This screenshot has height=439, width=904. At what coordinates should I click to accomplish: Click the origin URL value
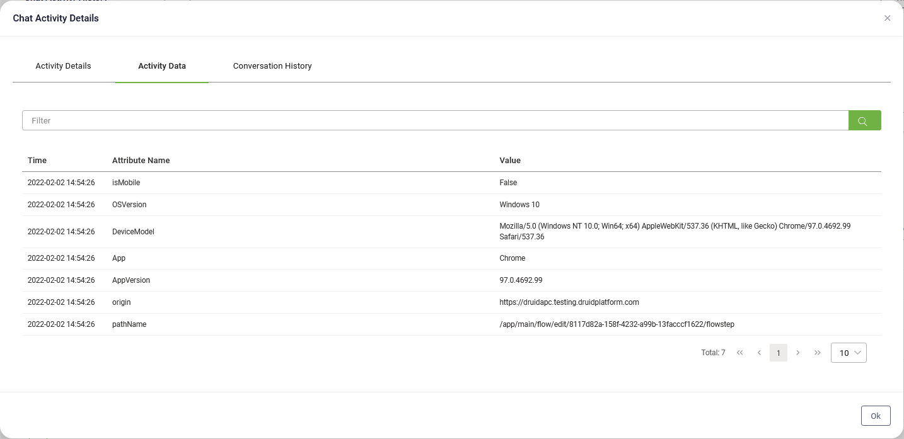click(x=569, y=302)
